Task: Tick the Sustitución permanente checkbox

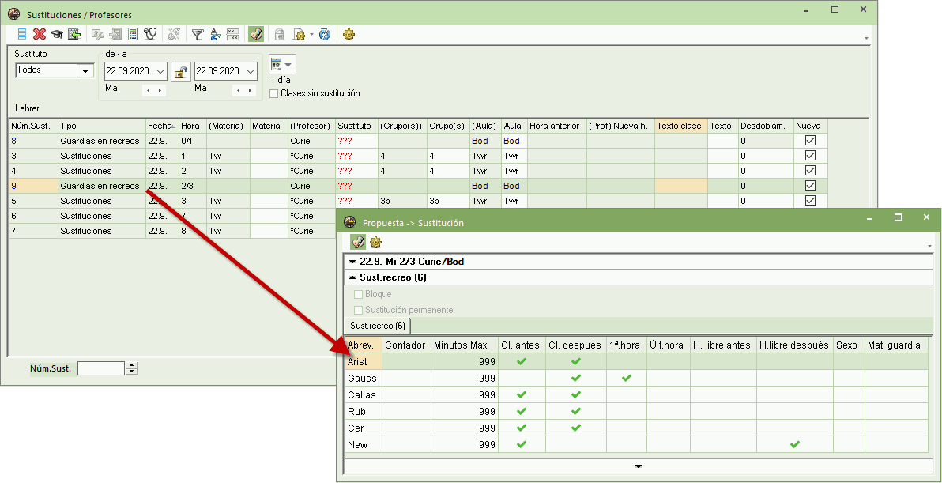Action: (359, 310)
